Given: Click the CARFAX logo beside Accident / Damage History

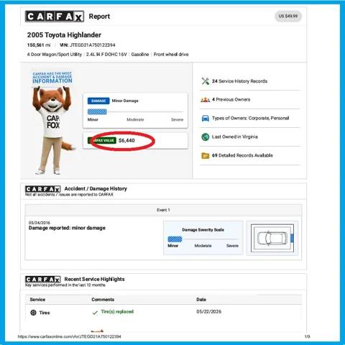Looking at the screenshot, I should tap(43, 189).
